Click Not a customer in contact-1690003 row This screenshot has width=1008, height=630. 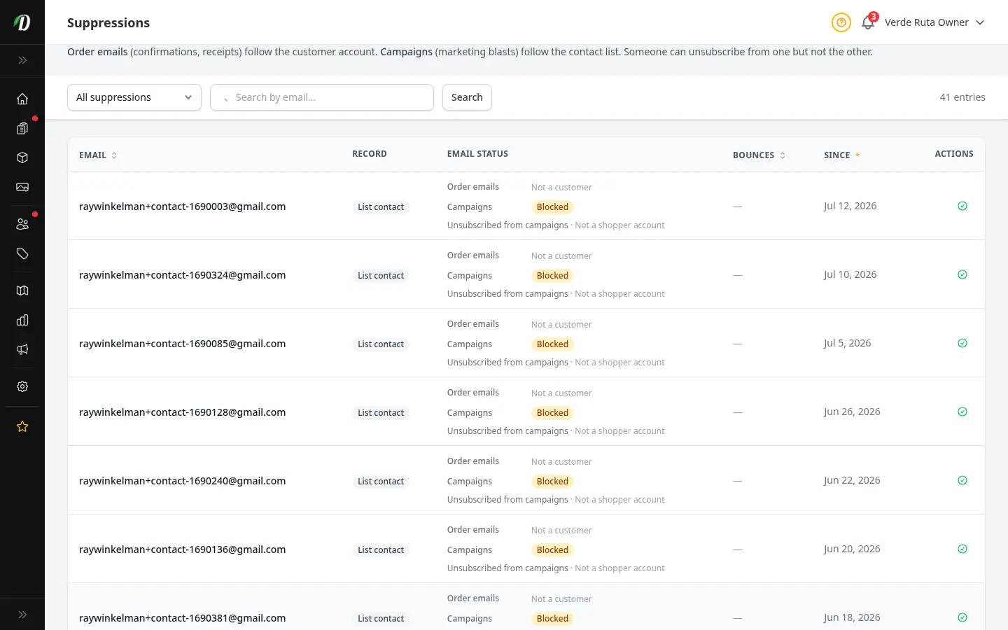point(561,188)
